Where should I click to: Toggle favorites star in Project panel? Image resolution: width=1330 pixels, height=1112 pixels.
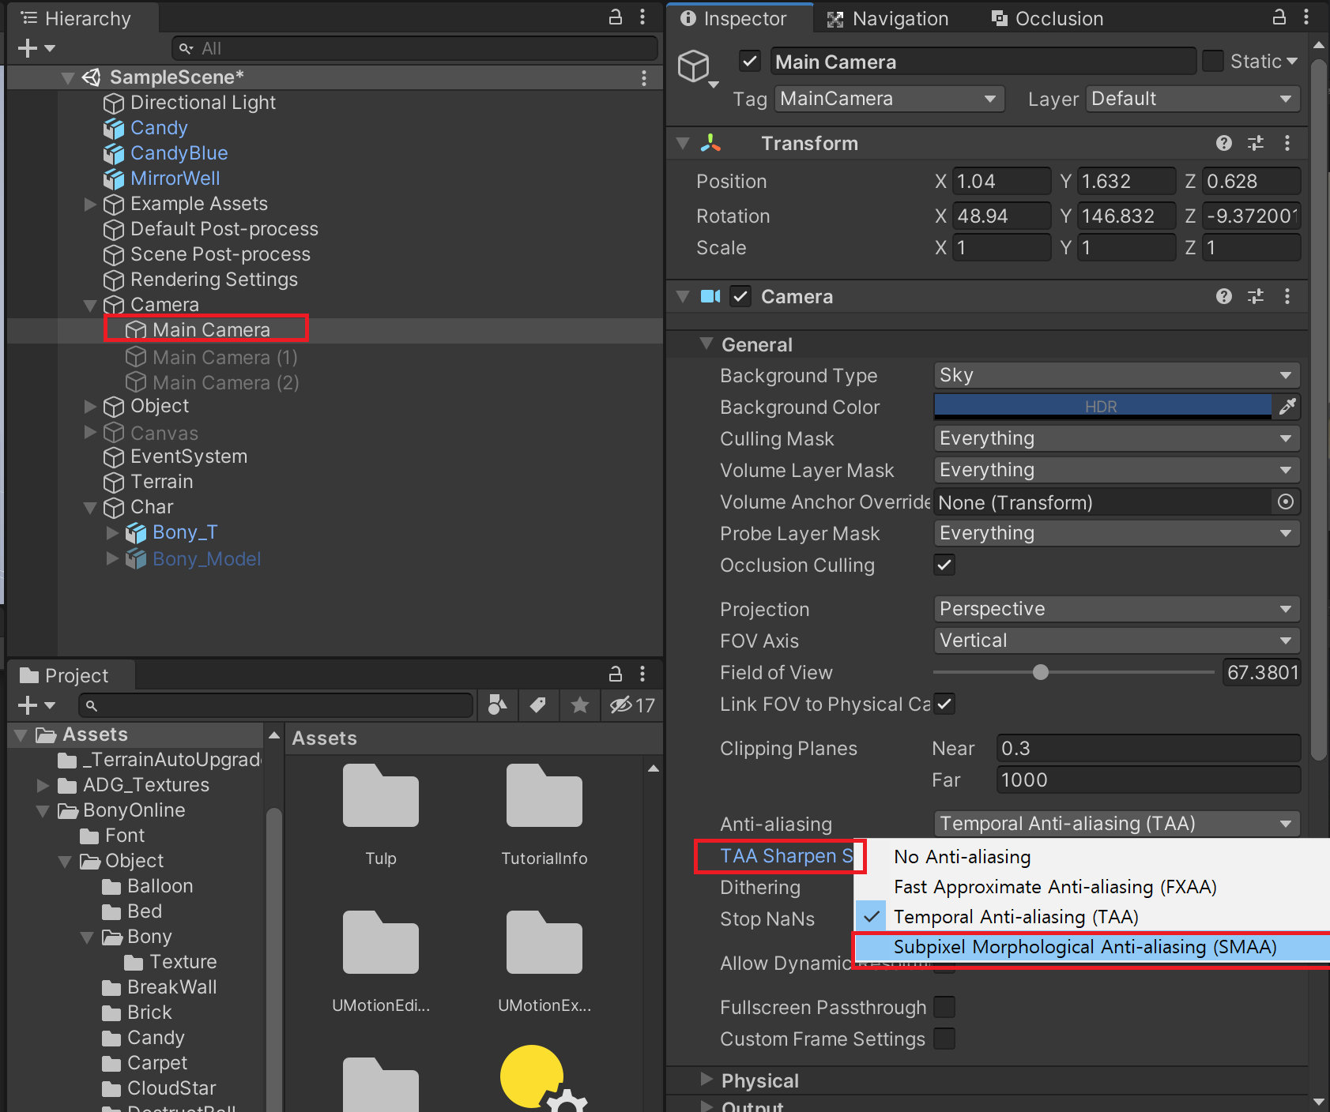click(580, 704)
